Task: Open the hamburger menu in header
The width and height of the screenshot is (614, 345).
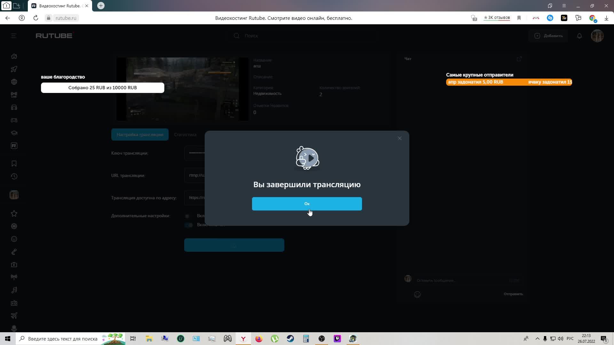Action: click(x=14, y=36)
